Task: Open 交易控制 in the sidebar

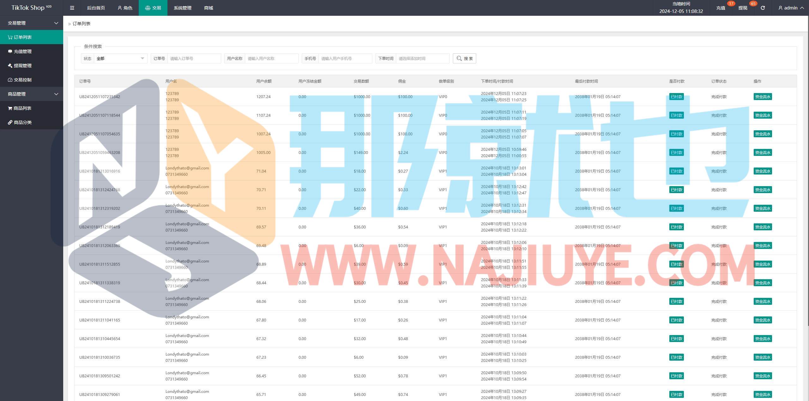Action: 22,80
